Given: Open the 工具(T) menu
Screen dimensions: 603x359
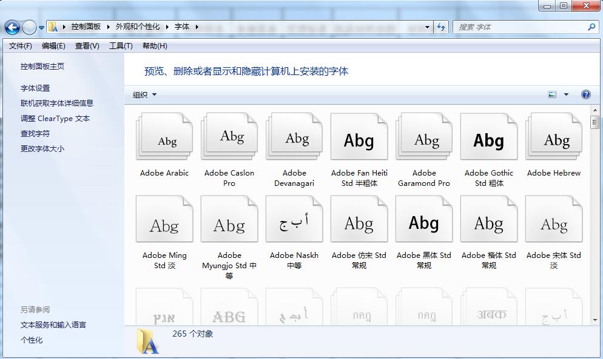Looking at the screenshot, I should coord(121,46).
